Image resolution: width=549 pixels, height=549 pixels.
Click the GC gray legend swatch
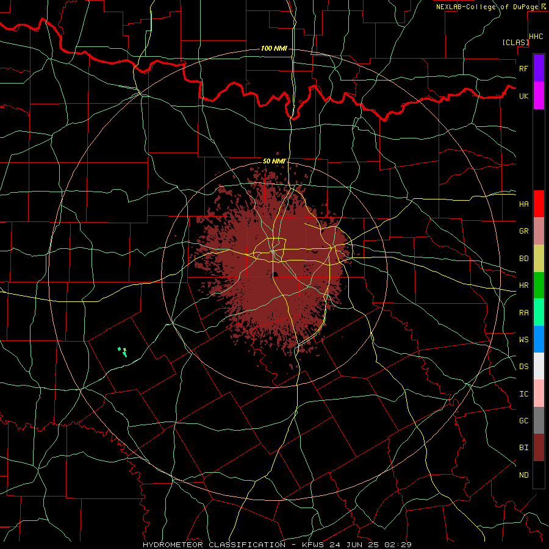pos(539,420)
